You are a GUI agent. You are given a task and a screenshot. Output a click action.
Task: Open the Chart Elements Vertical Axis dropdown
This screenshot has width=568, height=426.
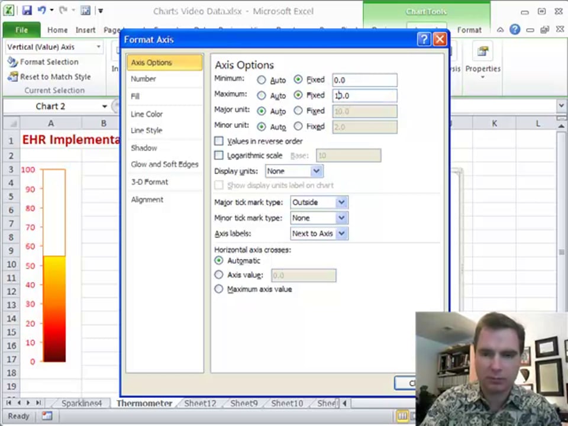point(98,47)
